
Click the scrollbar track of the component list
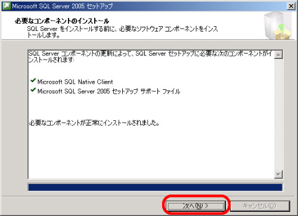278,114
